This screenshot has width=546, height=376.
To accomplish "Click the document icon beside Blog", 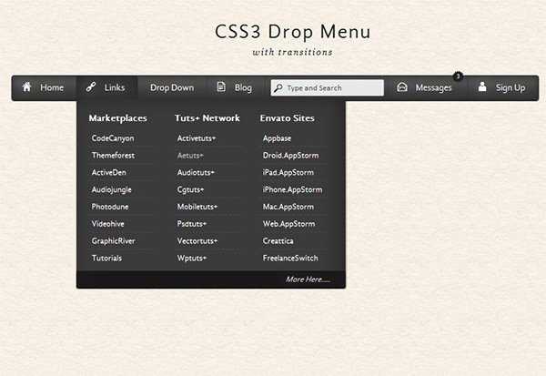I will tap(221, 86).
